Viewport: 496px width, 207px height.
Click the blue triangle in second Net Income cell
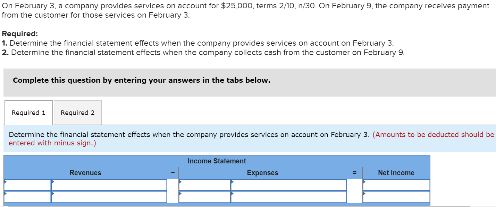(364, 193)
